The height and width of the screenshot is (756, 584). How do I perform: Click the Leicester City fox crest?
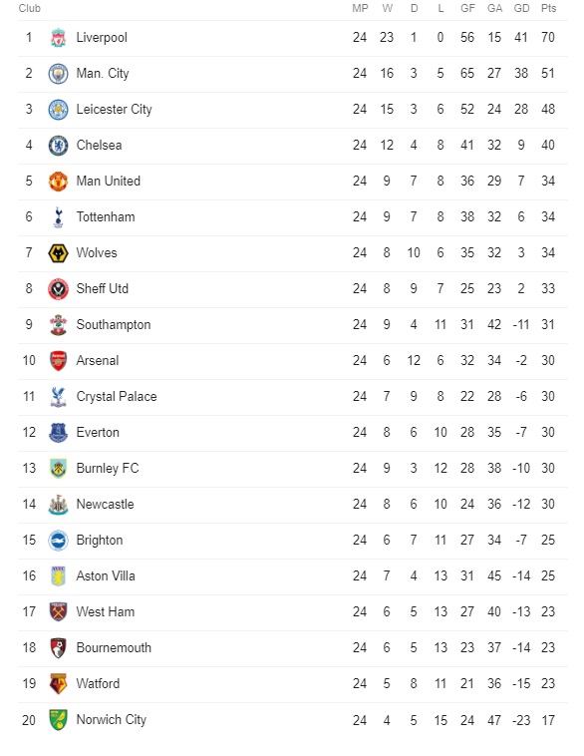[x=59, y=110]
